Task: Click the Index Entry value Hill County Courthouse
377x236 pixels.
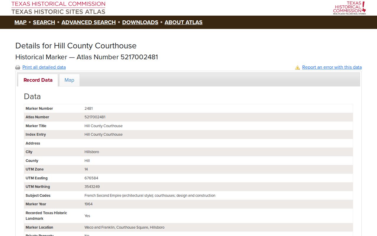Action: [x=103, y=135]
